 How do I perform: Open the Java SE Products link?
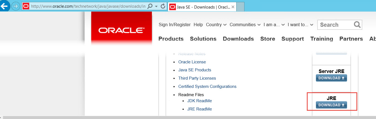195,70
